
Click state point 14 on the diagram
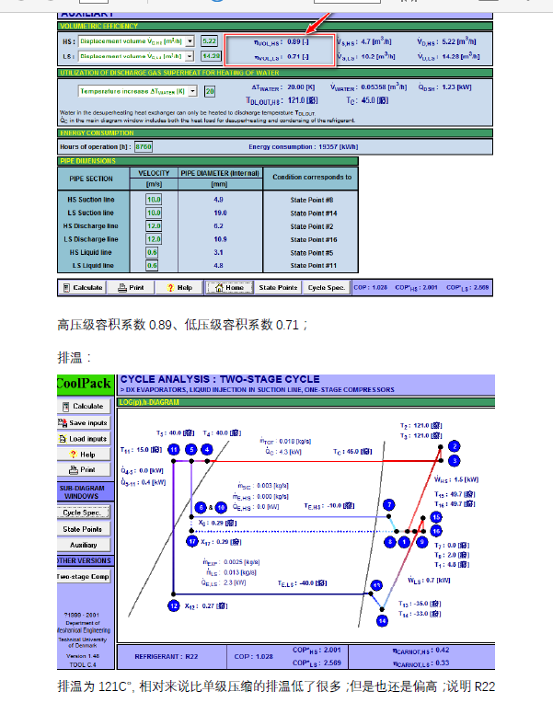click(x=382, y=622)
